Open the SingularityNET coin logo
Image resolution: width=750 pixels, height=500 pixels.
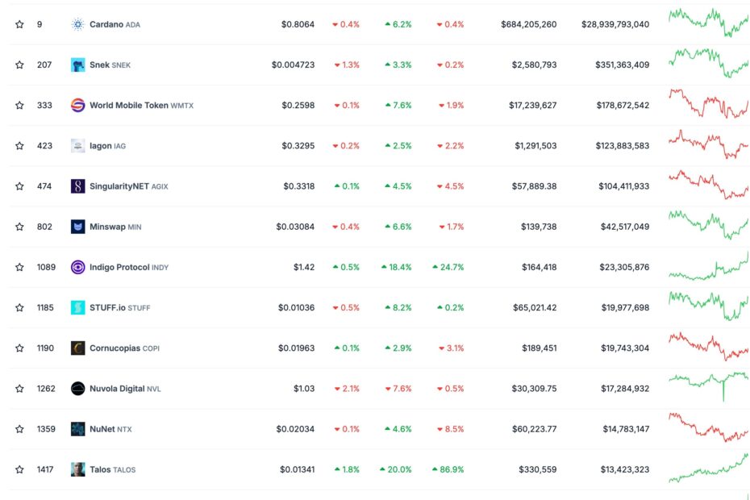click(77, 186)
